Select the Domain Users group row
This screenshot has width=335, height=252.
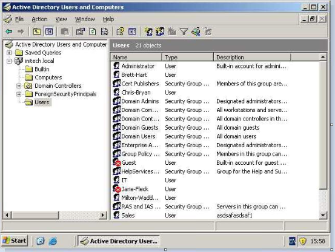[215, 136]
